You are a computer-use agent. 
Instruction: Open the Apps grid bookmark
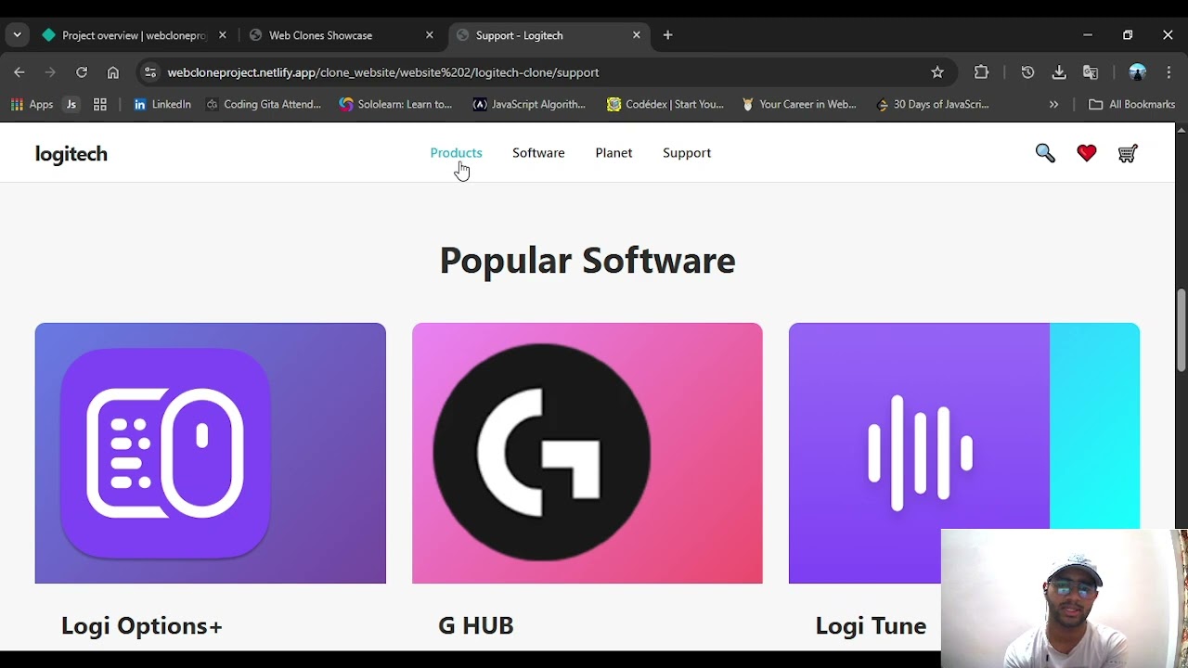[x=32, y=104]
